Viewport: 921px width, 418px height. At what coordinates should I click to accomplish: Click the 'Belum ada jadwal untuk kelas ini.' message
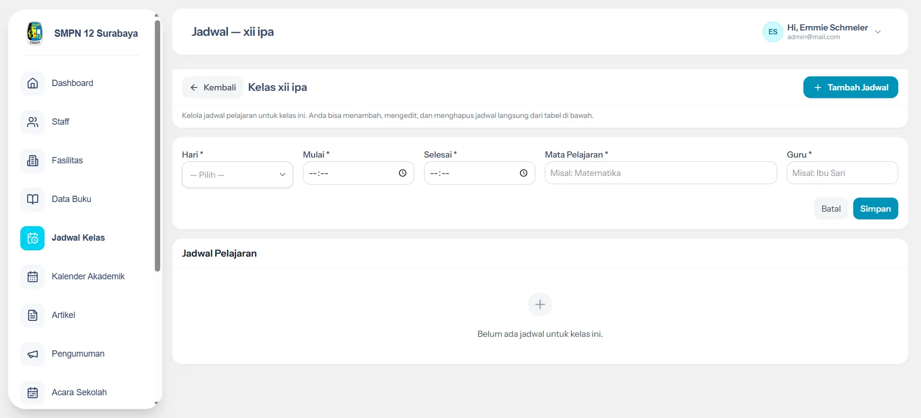(x=540, y=334)
